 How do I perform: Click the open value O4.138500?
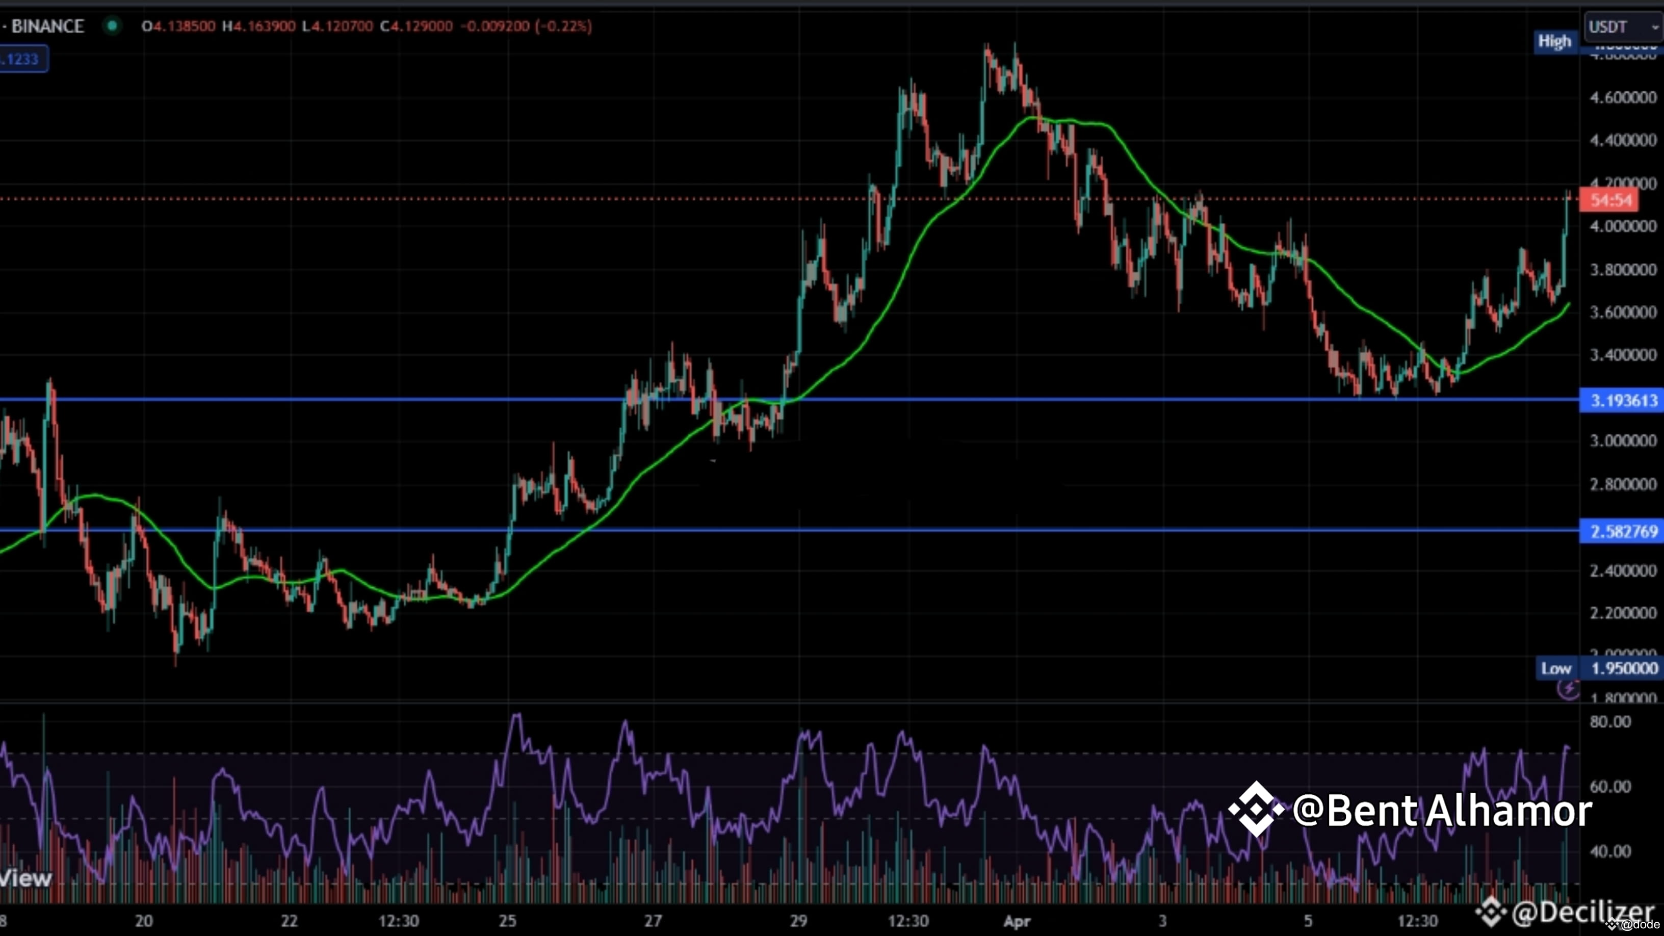coord(178,27)
